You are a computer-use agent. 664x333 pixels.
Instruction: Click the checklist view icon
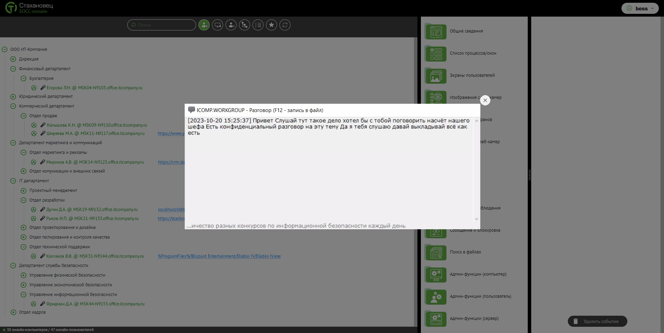point(258,25)
